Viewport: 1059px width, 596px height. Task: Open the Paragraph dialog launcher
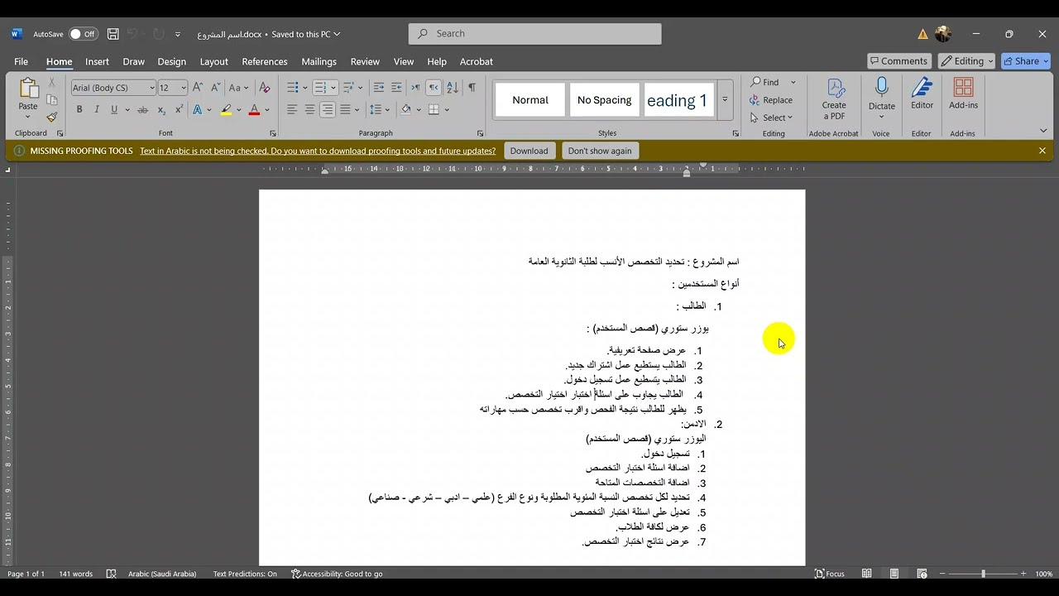click(x=480, y=133)
